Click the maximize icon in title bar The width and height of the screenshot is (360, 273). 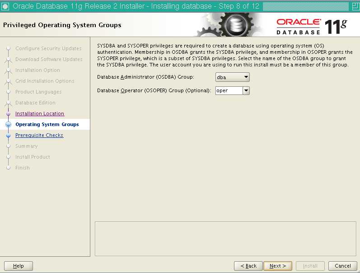pos(355,6)
